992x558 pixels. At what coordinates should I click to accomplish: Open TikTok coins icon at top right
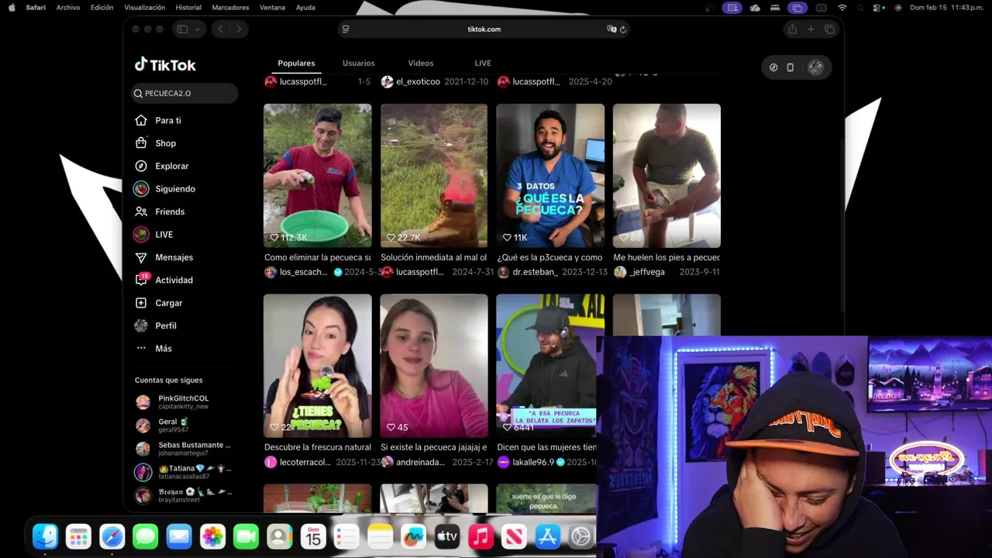[x=773, y=67]
